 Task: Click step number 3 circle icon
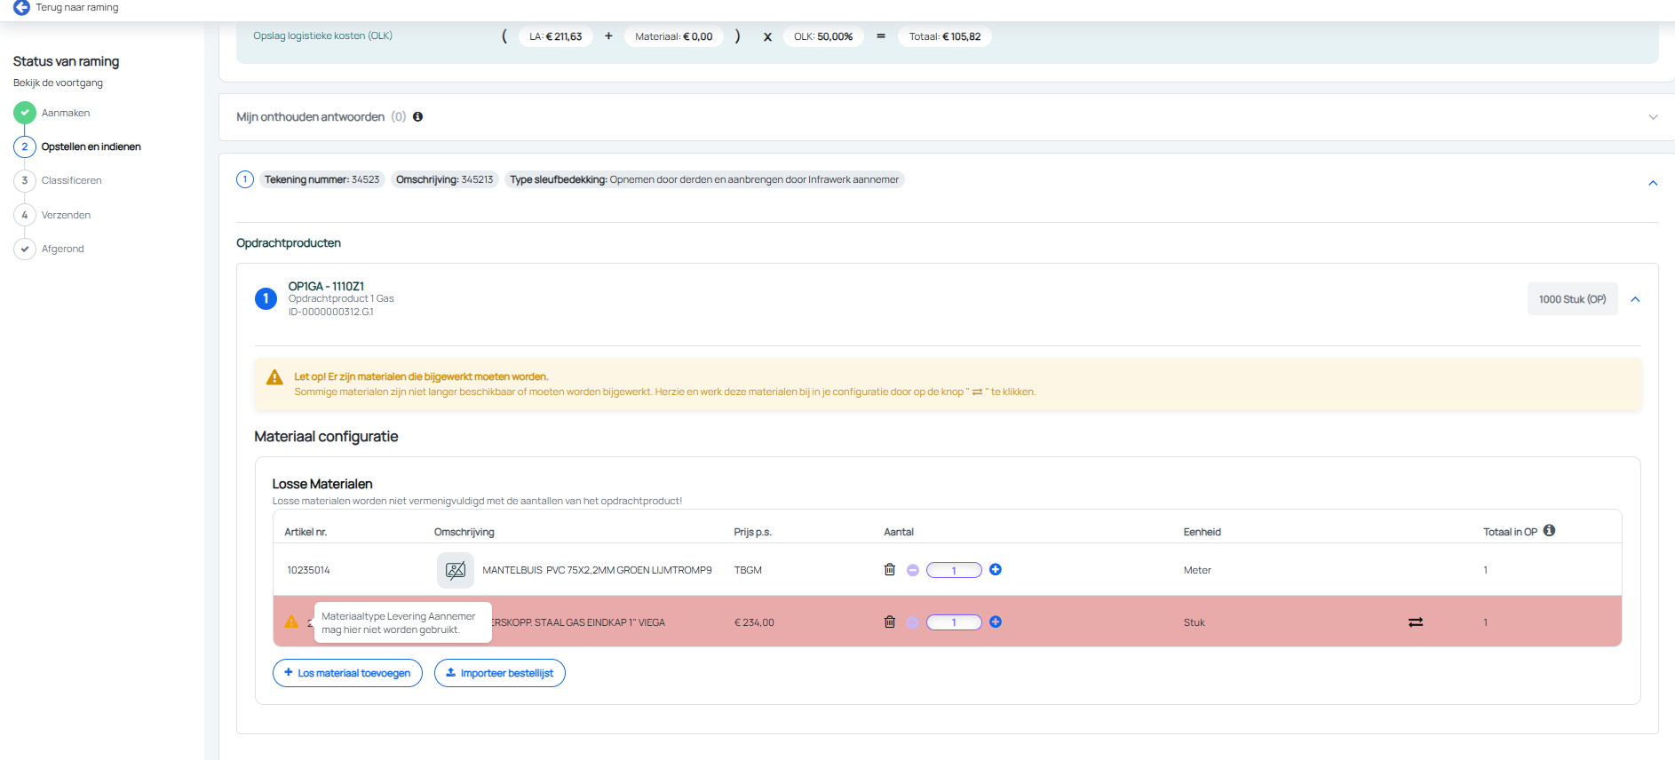point(25,180)
